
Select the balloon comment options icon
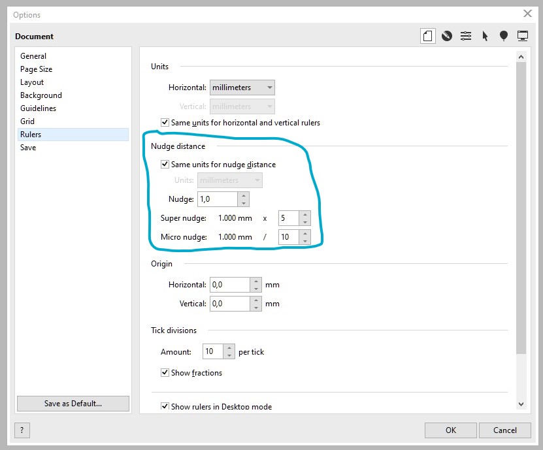tap(504, 36)
